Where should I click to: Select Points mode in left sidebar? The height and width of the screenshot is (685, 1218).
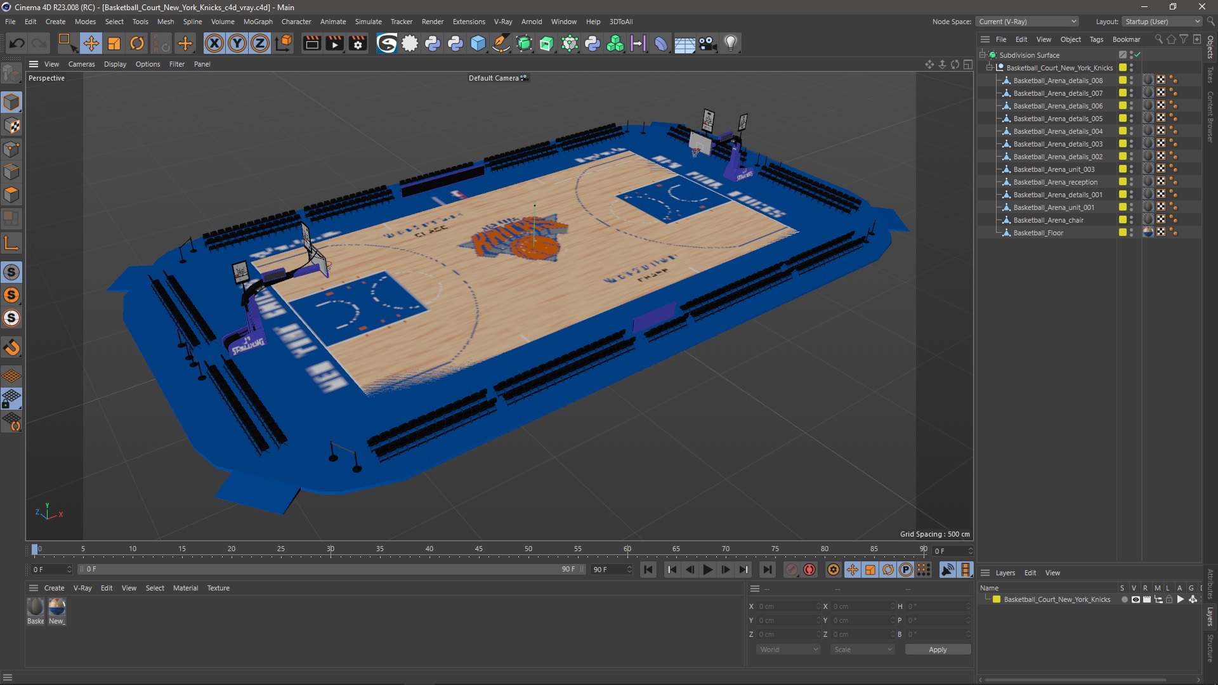tap(11, 149)
